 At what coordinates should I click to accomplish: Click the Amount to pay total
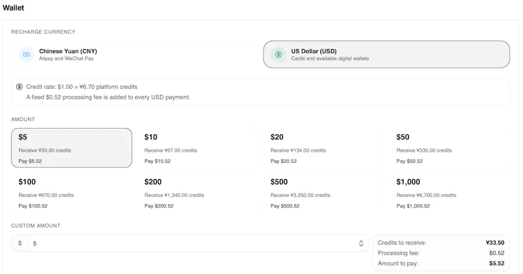497,264
